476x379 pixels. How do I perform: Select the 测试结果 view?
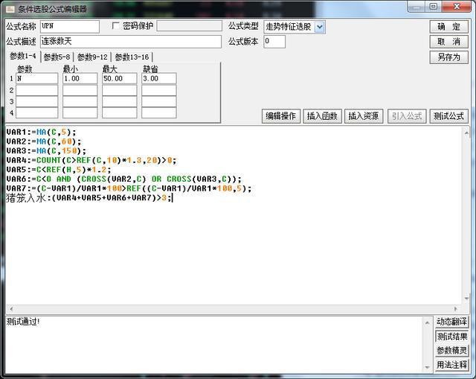click(x=451, y=337)
